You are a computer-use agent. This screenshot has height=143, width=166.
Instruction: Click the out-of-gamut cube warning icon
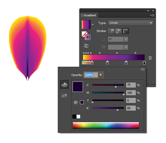76,102
